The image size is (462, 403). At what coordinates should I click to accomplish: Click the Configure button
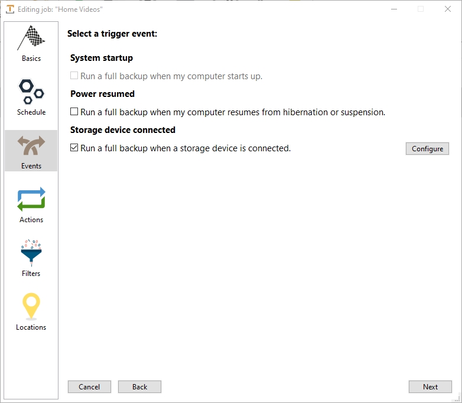pos(427,148)
